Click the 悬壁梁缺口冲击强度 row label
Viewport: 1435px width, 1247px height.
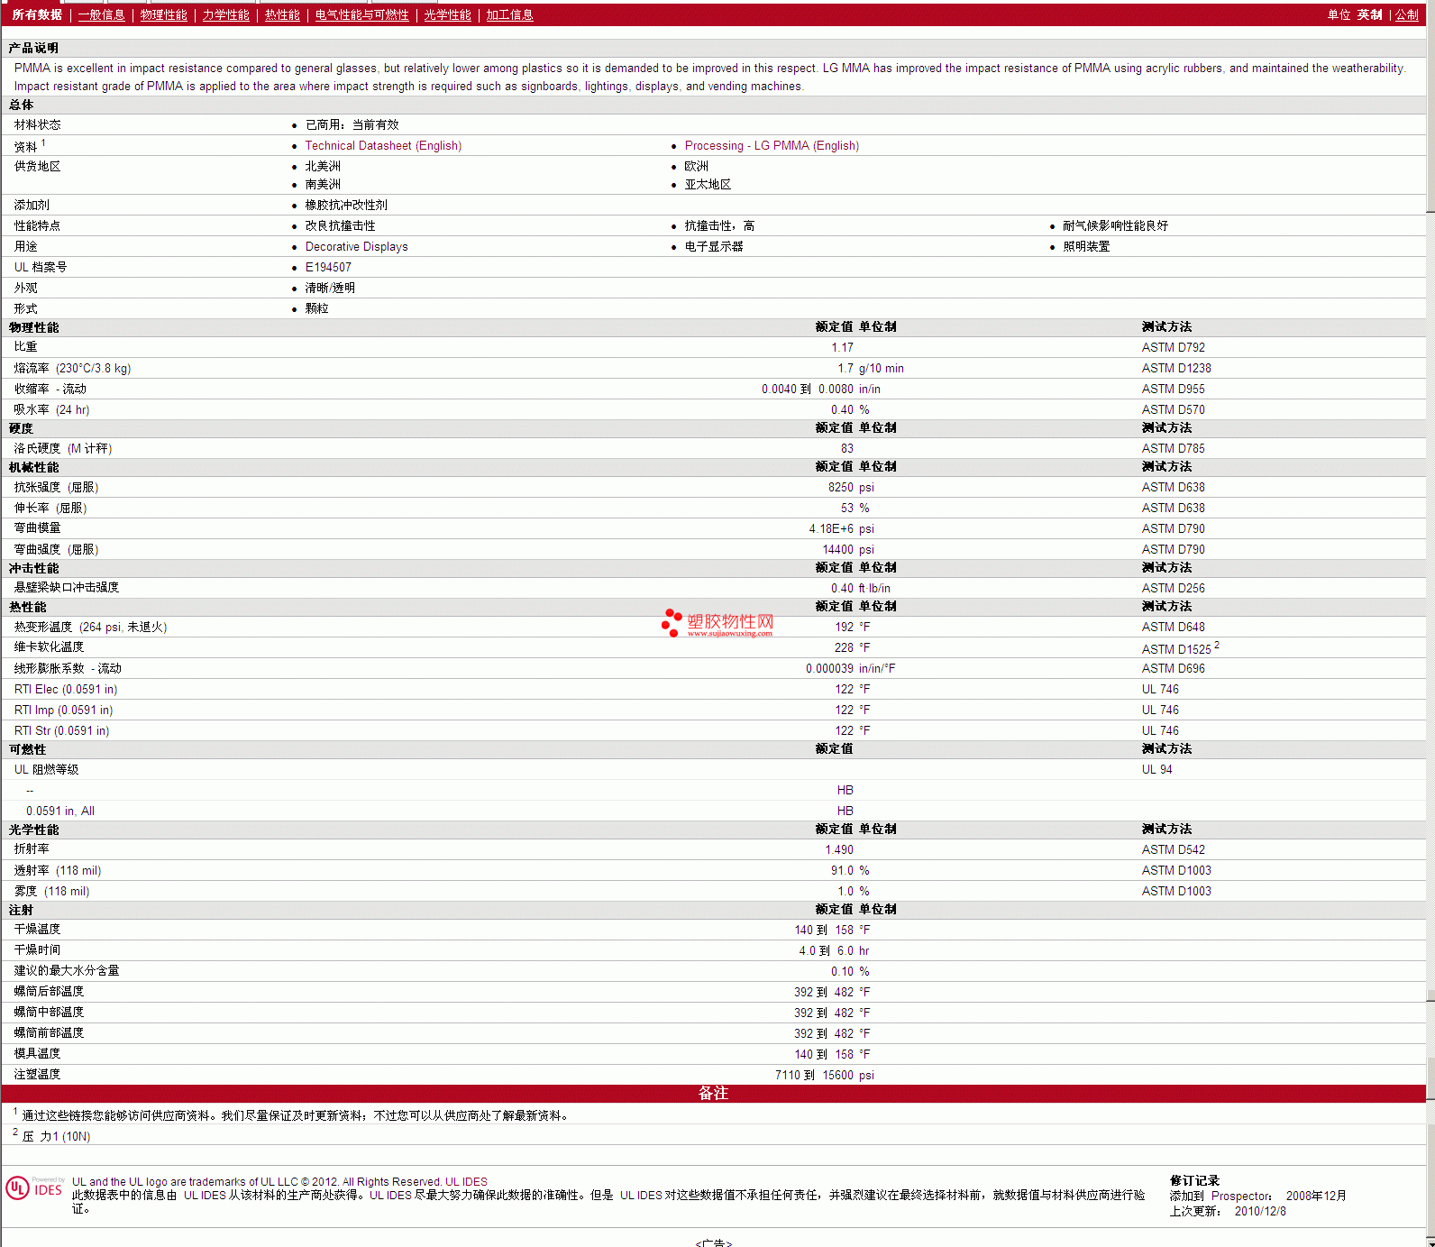click(x=66, y=588)
